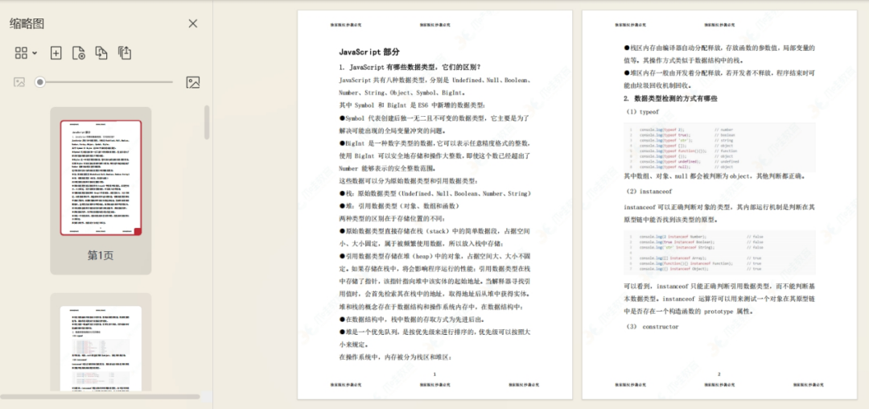869x409 pixels.
Task: Click the insert page icon
Action: click(56, 53)
